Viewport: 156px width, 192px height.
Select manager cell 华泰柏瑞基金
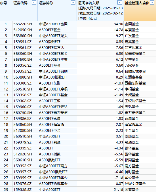140,54
